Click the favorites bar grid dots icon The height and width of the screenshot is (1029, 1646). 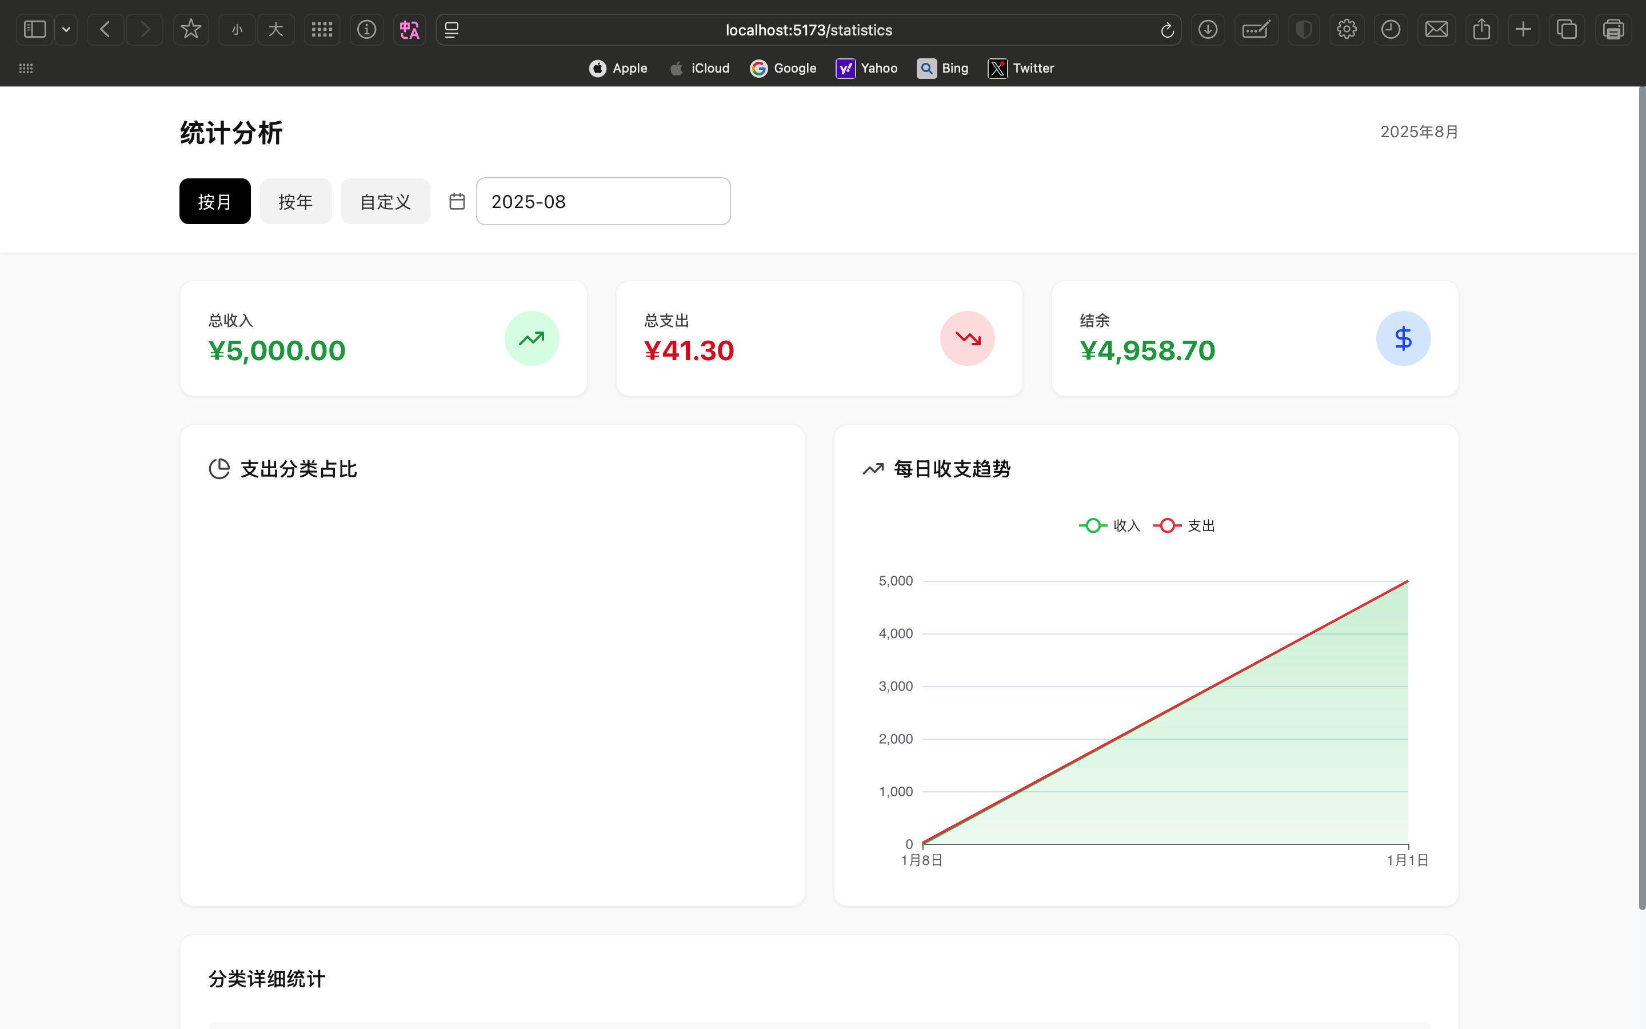click(x=26, y=68)
